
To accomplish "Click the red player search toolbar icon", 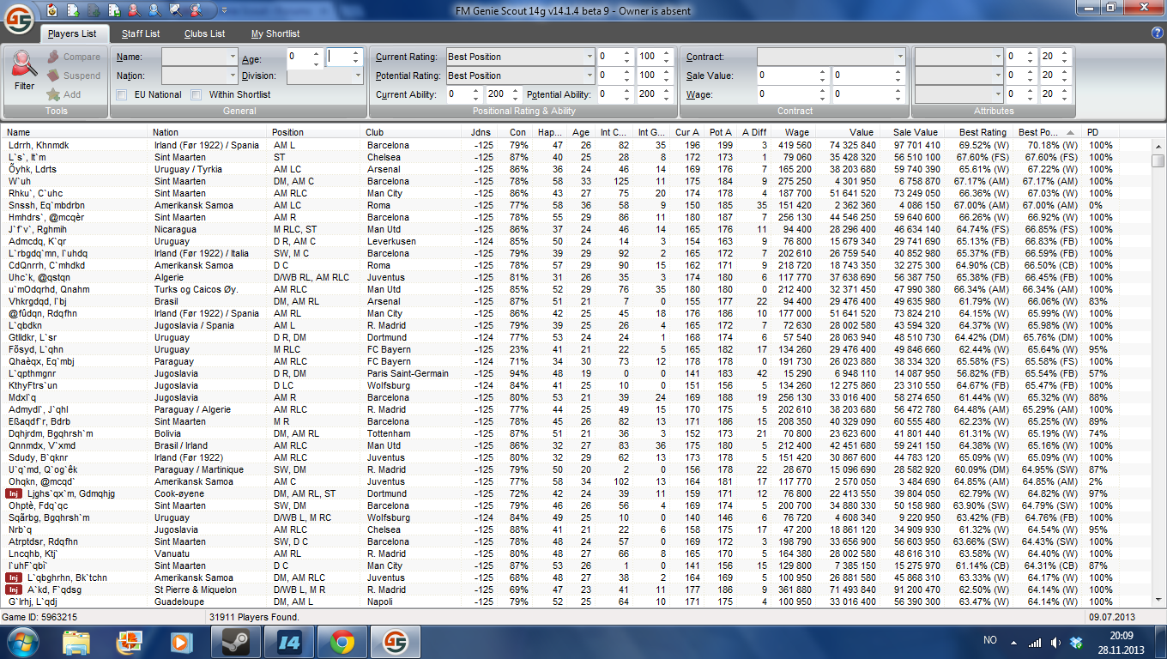I will (x=134, y=10).
